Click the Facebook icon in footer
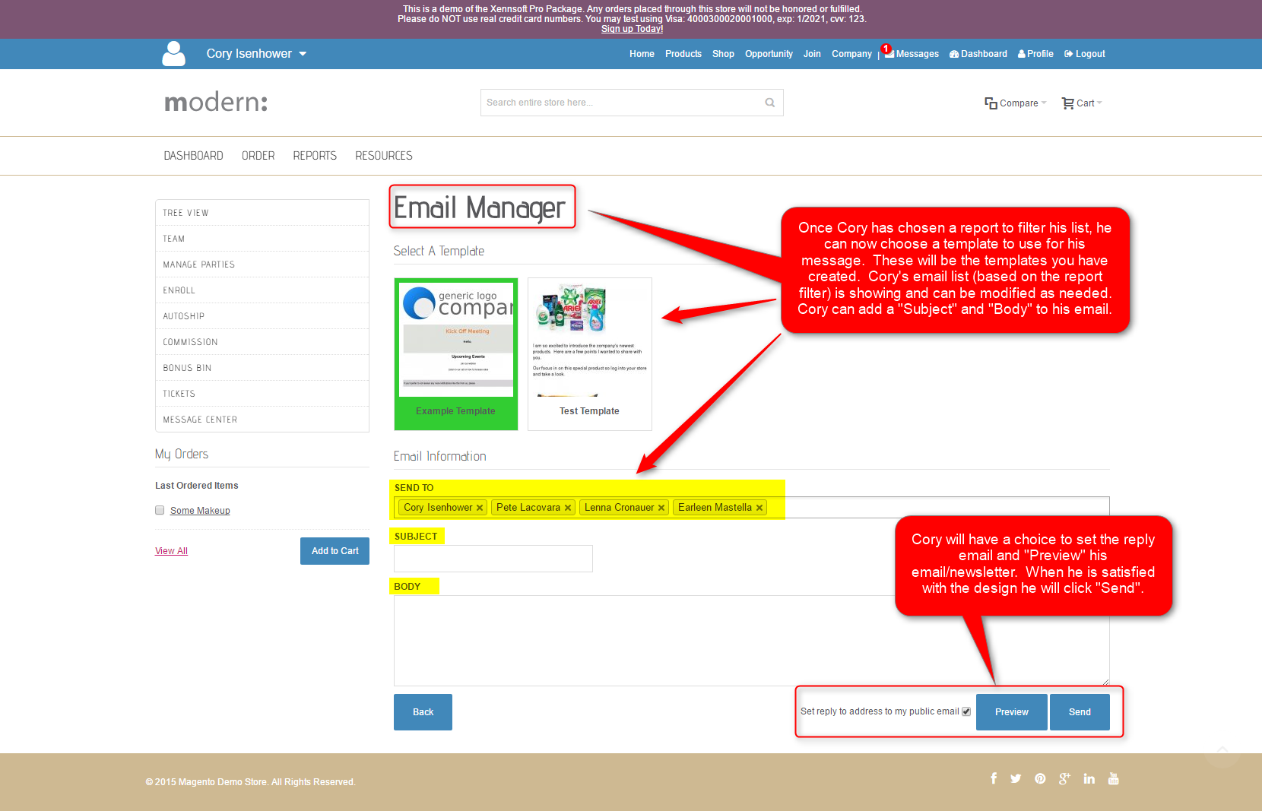 (994, 778)
